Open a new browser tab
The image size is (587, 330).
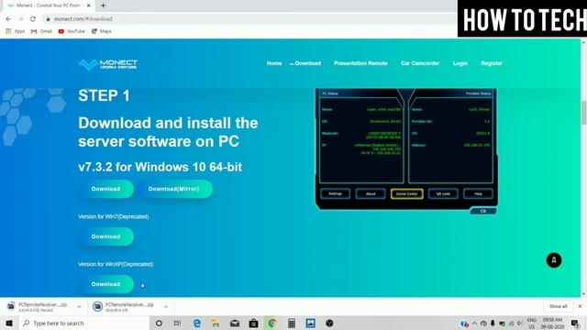103,5
